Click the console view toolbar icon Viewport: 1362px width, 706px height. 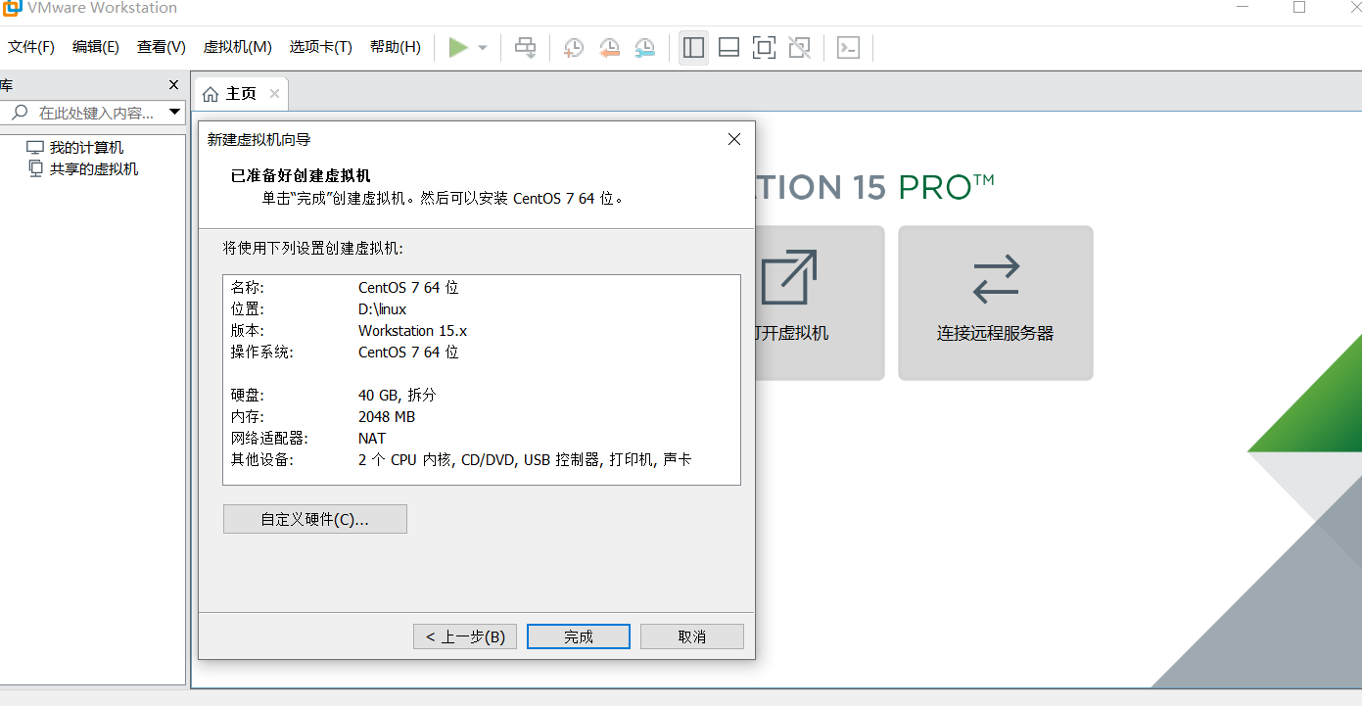point(848,47)
